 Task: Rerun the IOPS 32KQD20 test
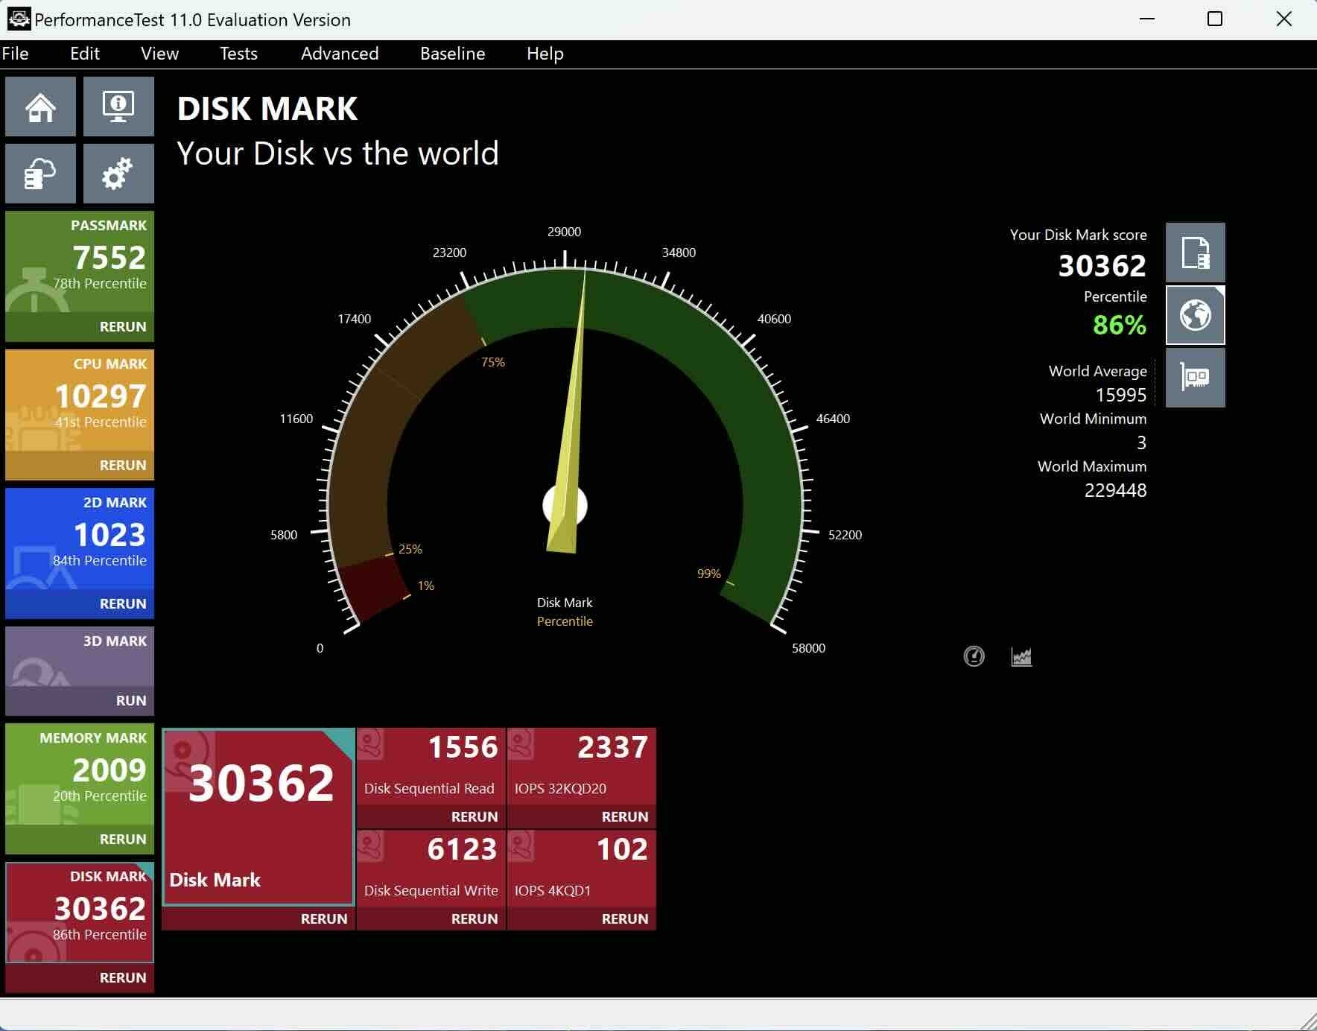pyautogui.click(x=625, y=816)
